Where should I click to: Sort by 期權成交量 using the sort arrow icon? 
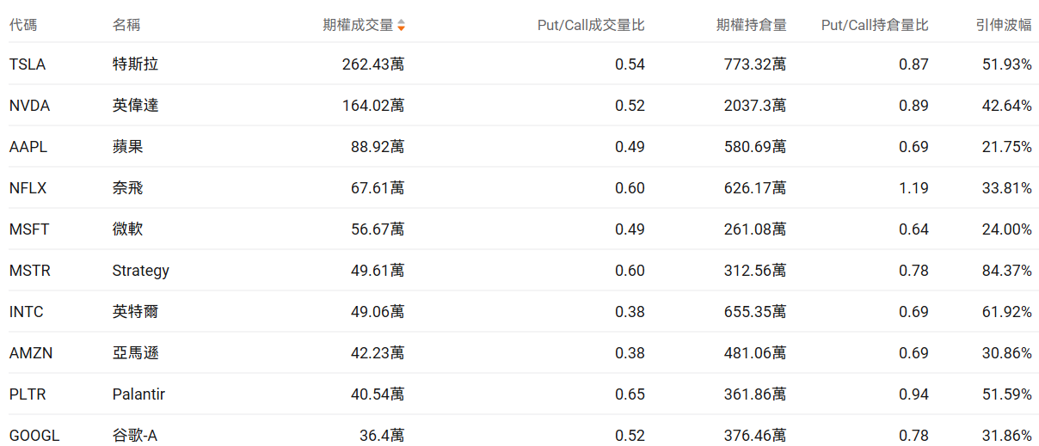(x=401, y=26)
